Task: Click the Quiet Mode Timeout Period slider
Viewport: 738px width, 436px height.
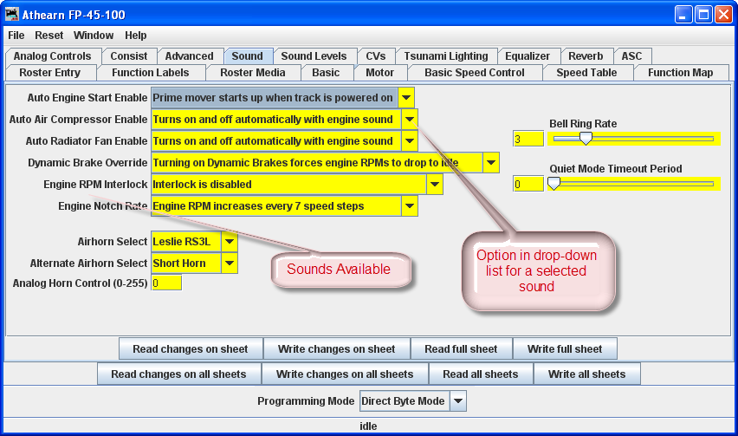Action: coord(632,183)
